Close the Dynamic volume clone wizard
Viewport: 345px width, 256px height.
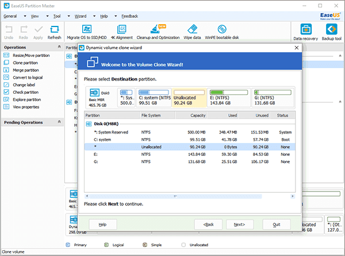point(297,48)
